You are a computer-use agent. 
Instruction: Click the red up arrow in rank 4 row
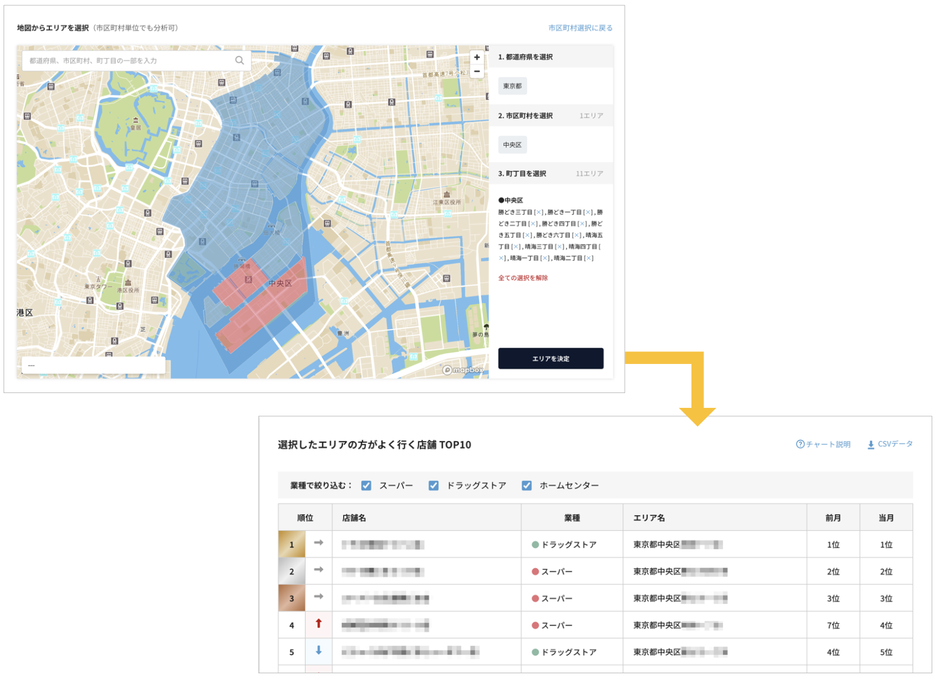click(319, 623)
